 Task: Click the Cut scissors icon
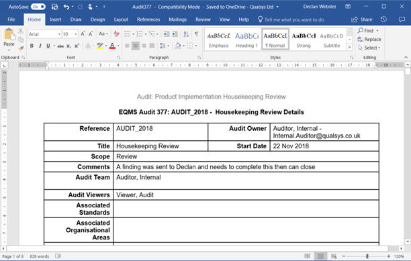21,31
